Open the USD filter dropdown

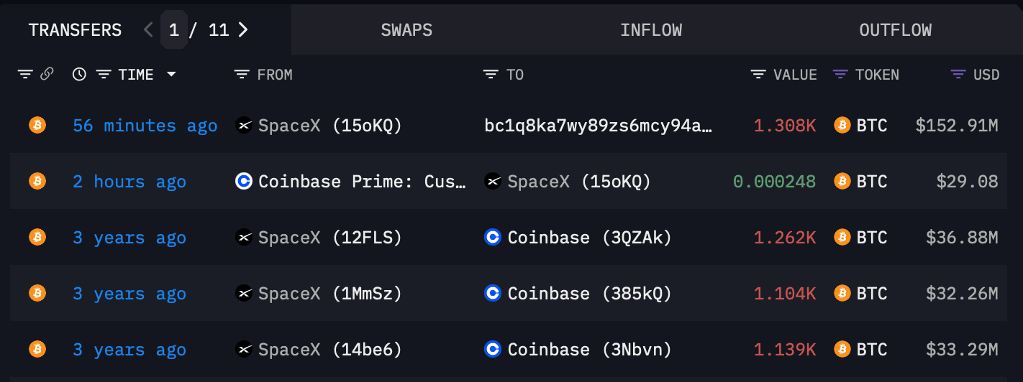[958, 75]
